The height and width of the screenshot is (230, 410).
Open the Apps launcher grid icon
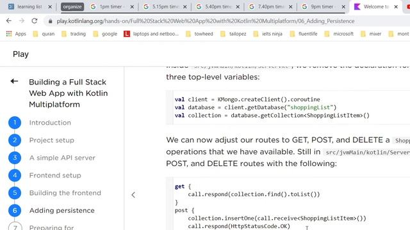(x=9, y=34)
